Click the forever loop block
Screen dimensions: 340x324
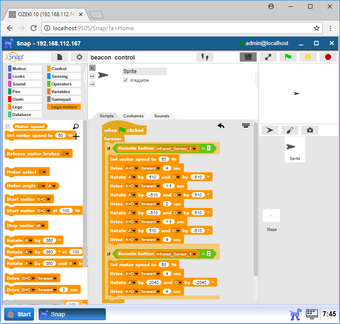[113, 139]
